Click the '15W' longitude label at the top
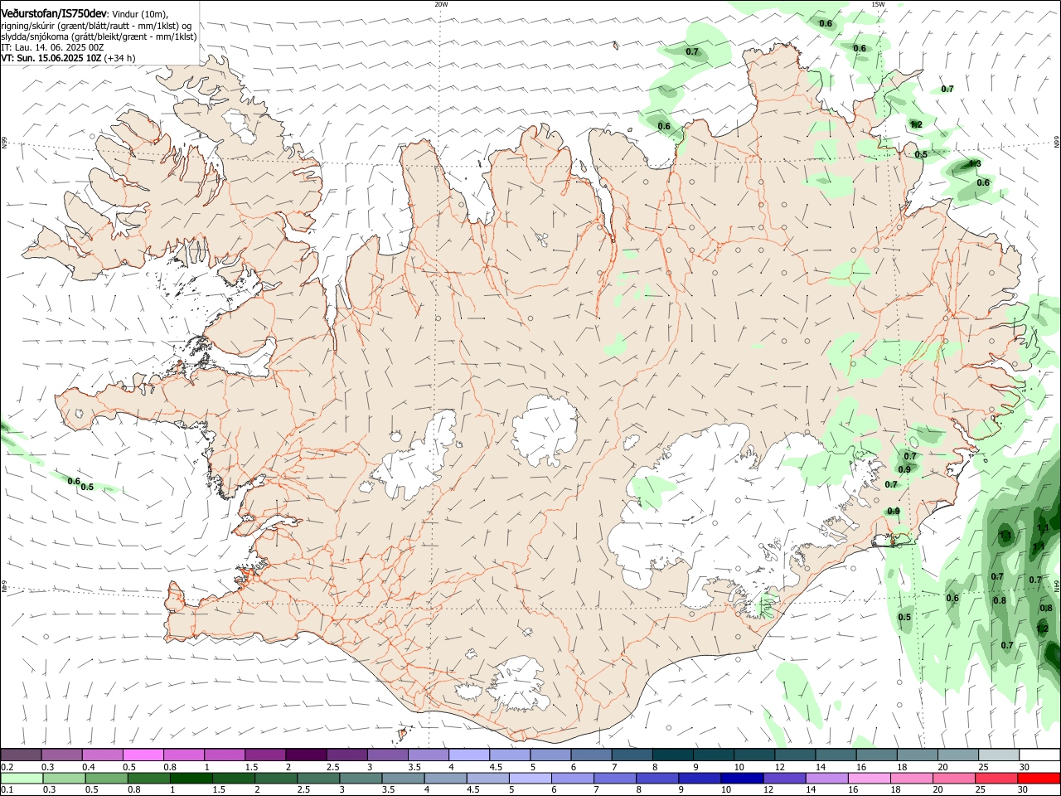 [x=878, y=4]
